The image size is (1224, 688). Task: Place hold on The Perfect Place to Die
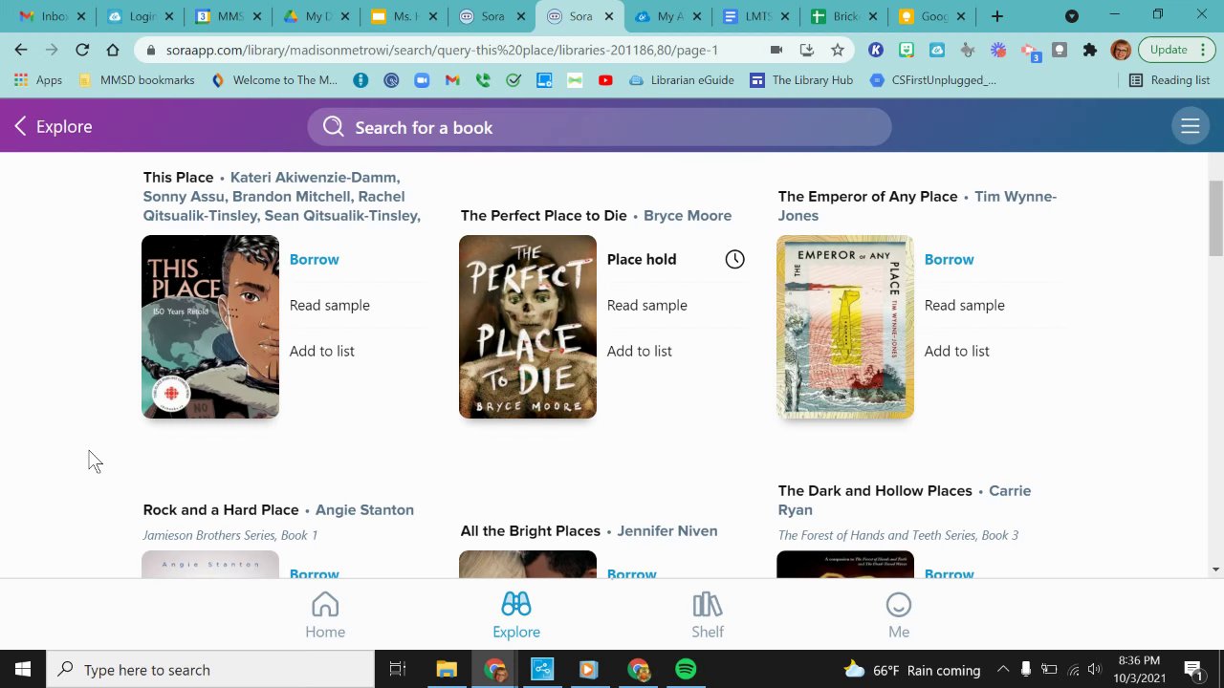tap(642, 259)
